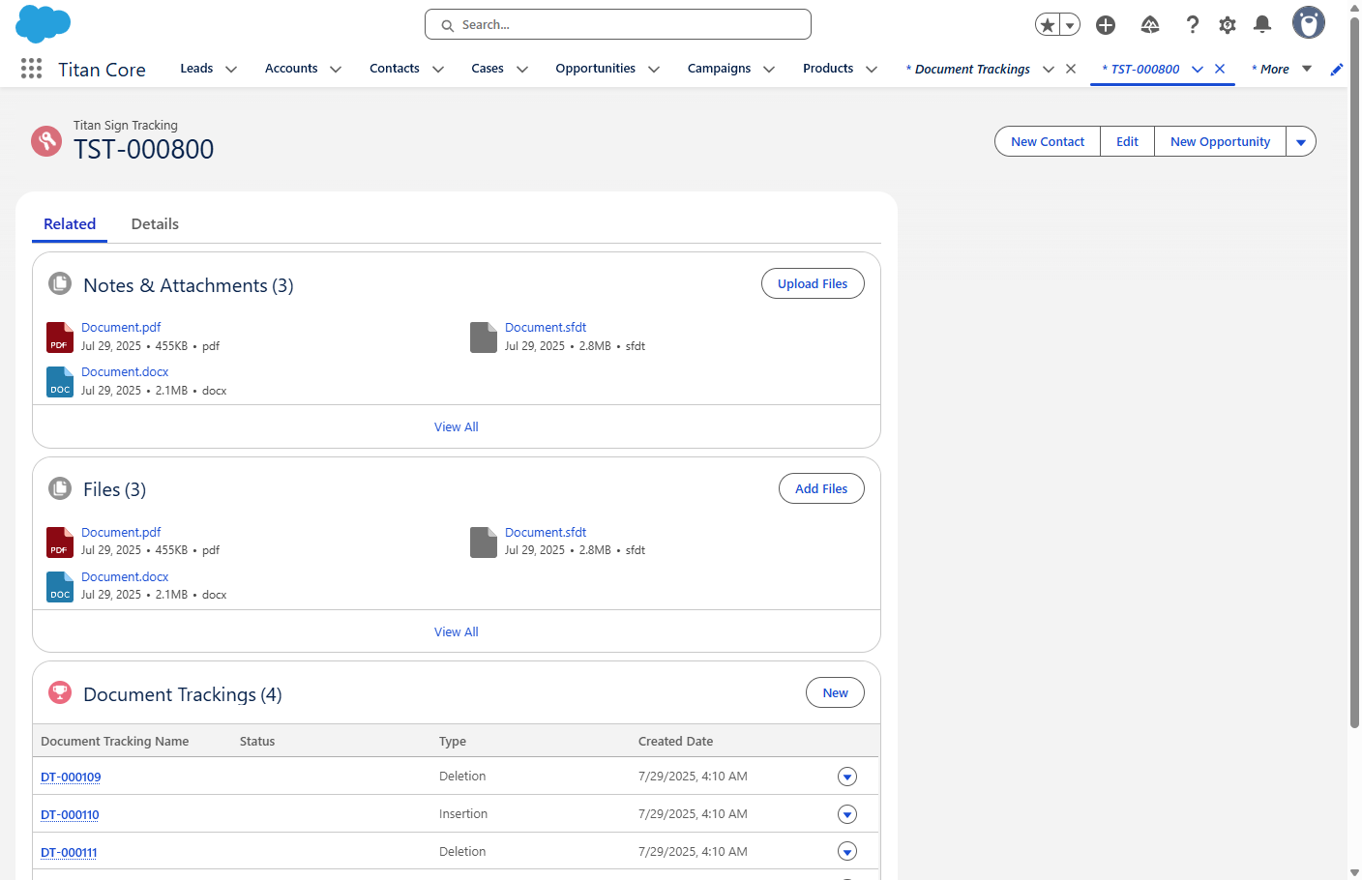Viewport: 1362px width, 880px height.
Task: Open row actions dropdown for DT-000109
Action: click(x=846, y=776)
